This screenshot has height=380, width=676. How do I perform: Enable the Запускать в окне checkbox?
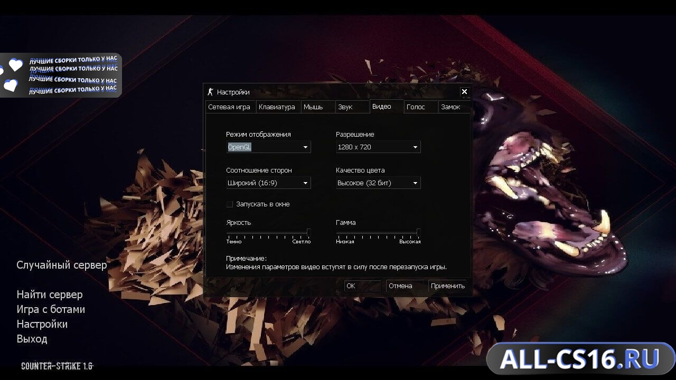230,204
